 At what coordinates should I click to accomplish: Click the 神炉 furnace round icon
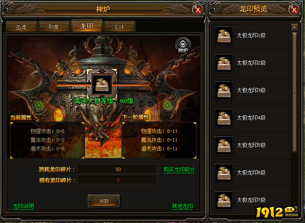pos(183,45)
